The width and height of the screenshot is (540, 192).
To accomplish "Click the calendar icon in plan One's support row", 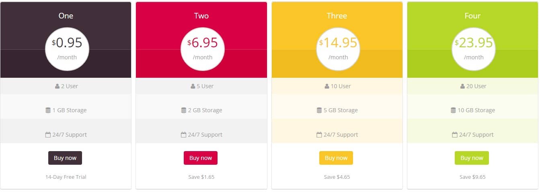I will [48, 135].
